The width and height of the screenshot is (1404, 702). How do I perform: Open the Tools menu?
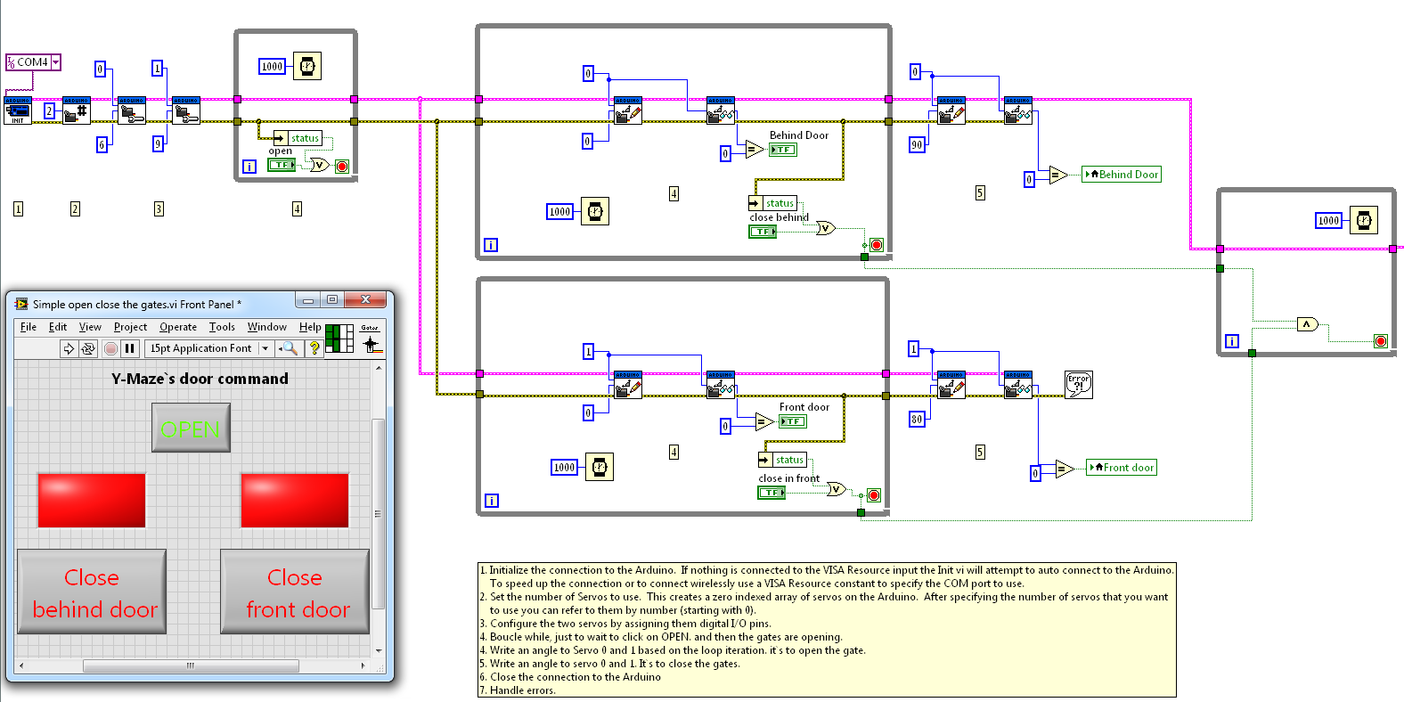tap(222, 327)
